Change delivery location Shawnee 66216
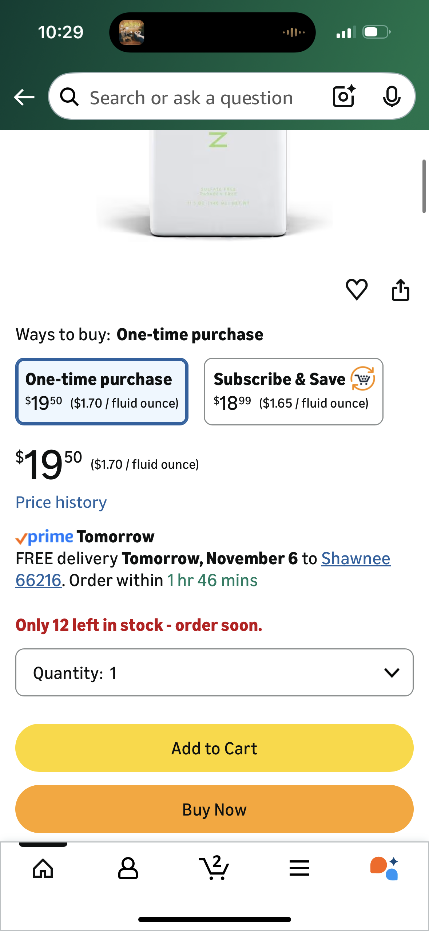 click(x=355, y=559)
